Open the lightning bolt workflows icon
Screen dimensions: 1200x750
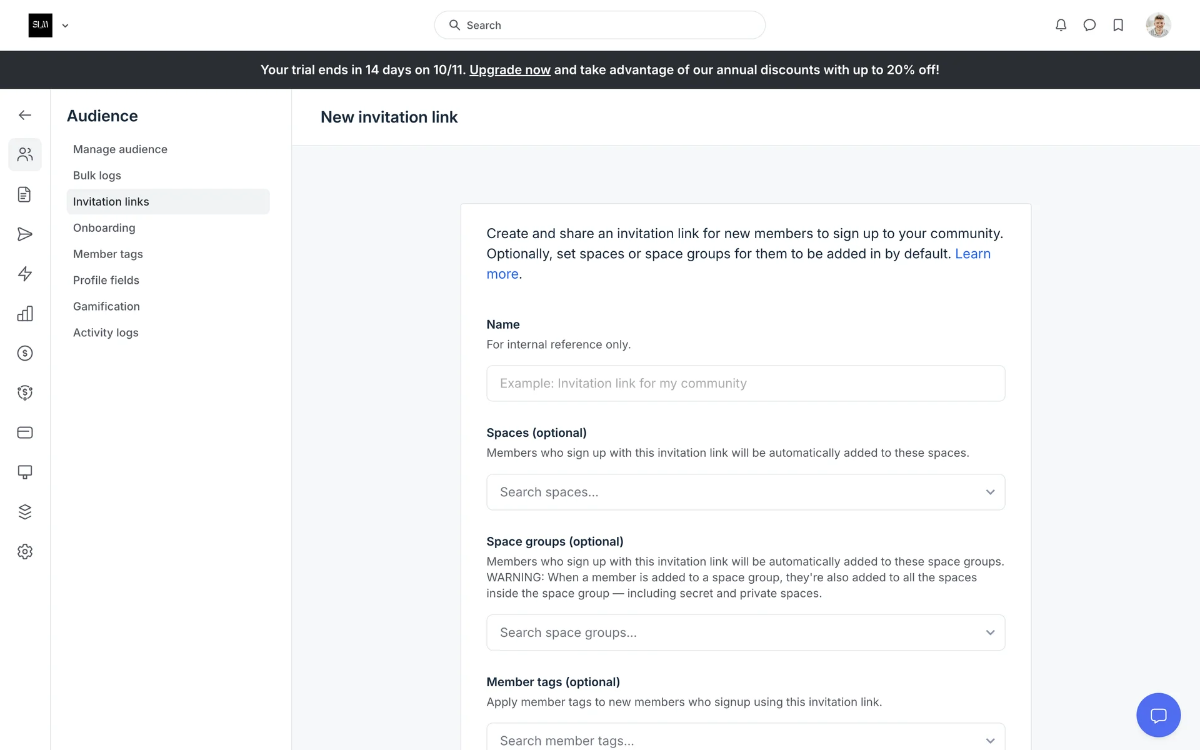click(25, 274)
